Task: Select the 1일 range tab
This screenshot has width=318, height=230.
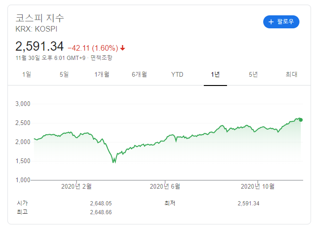Action: [x=26, y=74]
